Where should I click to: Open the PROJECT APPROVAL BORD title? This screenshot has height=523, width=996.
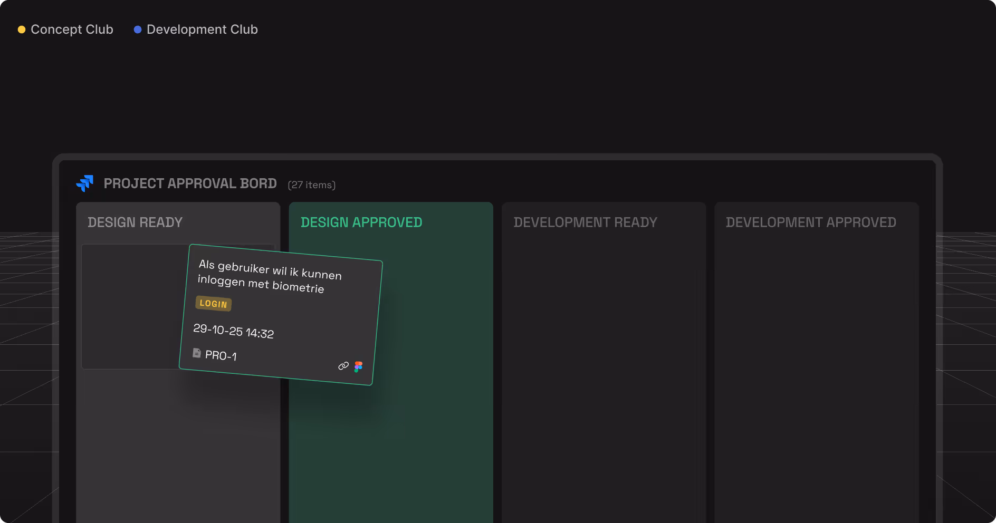[x=190, y=183]
